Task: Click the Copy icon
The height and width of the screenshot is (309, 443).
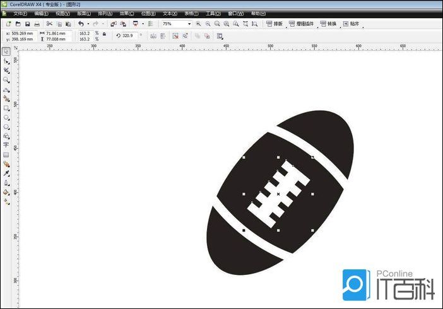Action: (x=59, y=24)
